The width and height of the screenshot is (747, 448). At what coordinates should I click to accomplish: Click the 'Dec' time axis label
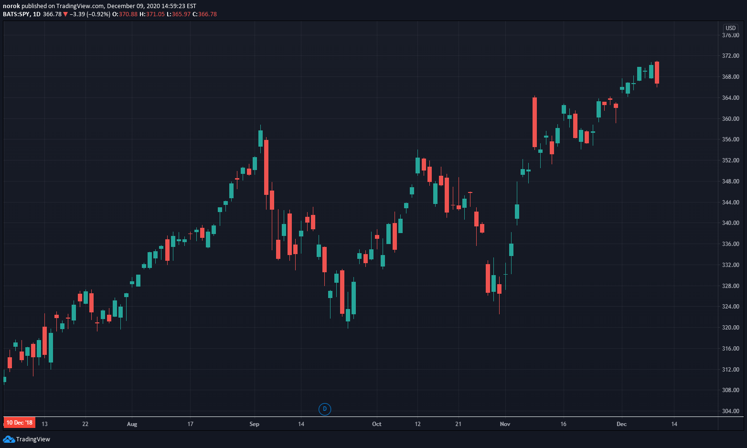coord(621,424)
